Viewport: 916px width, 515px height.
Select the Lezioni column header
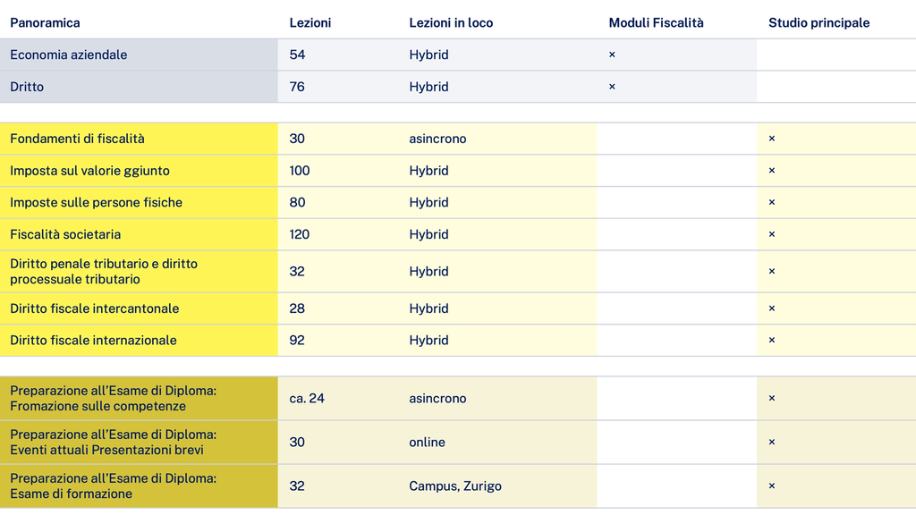coord(310,22)
